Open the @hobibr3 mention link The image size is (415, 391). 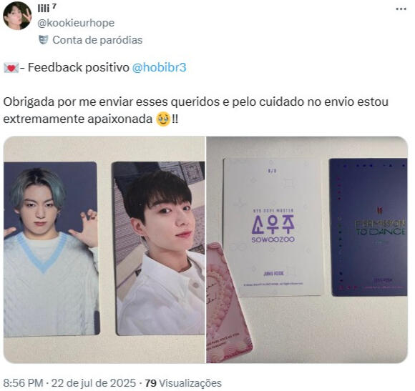[x=159, y=67]
